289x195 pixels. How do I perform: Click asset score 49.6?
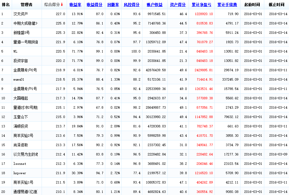[x=183, y=70]
